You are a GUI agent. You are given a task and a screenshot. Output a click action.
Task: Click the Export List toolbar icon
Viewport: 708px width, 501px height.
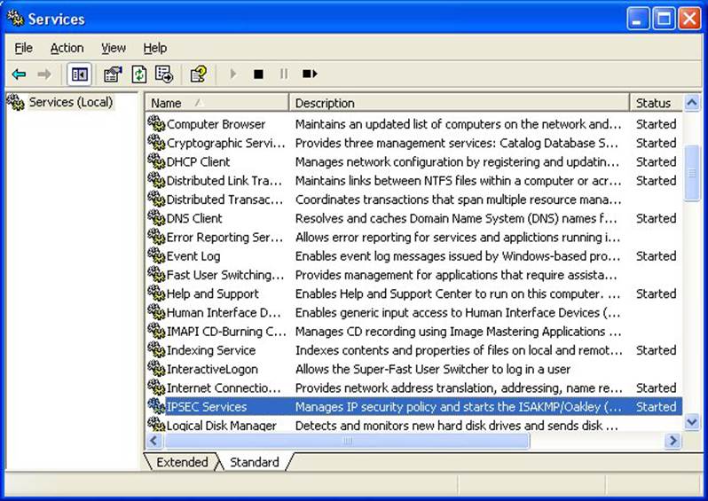(x=164, y=74)
